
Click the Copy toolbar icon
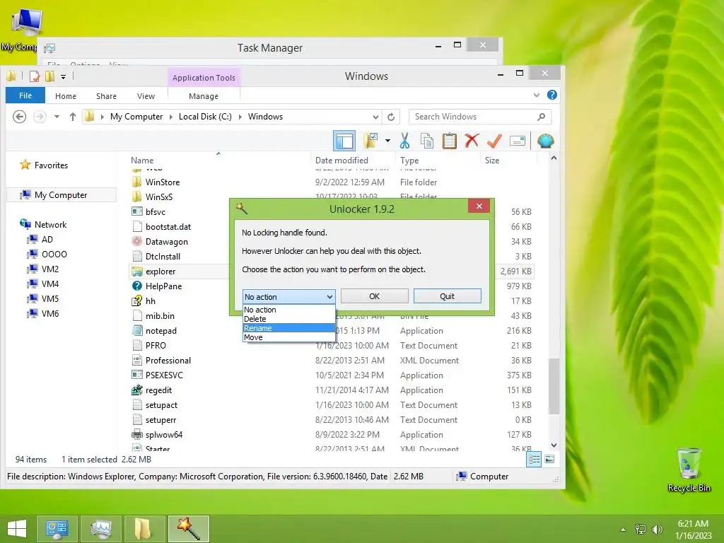tap(426, 141)
